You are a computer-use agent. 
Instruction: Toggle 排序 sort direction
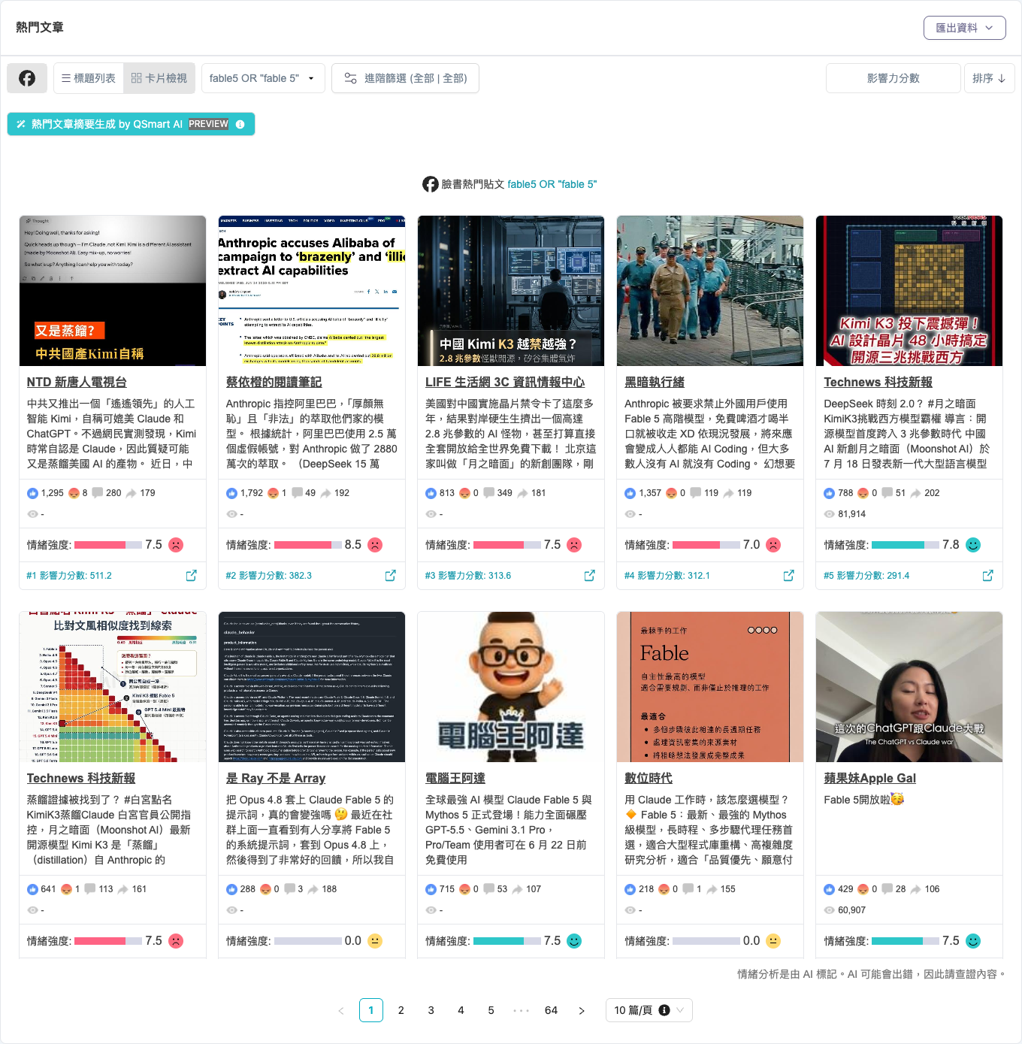(x=990, y=78)
